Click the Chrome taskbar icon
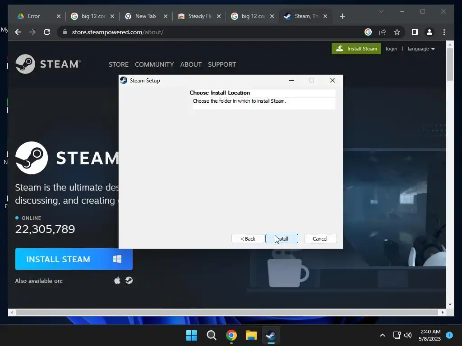Image resolution: width=462 pixels, height=346 pixels. tap(231, 335)
